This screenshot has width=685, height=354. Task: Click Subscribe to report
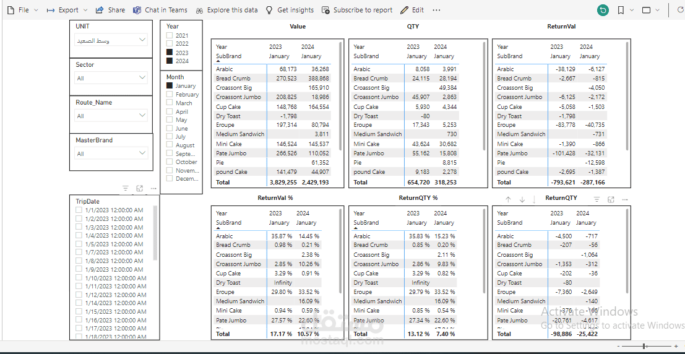(357, 10)
